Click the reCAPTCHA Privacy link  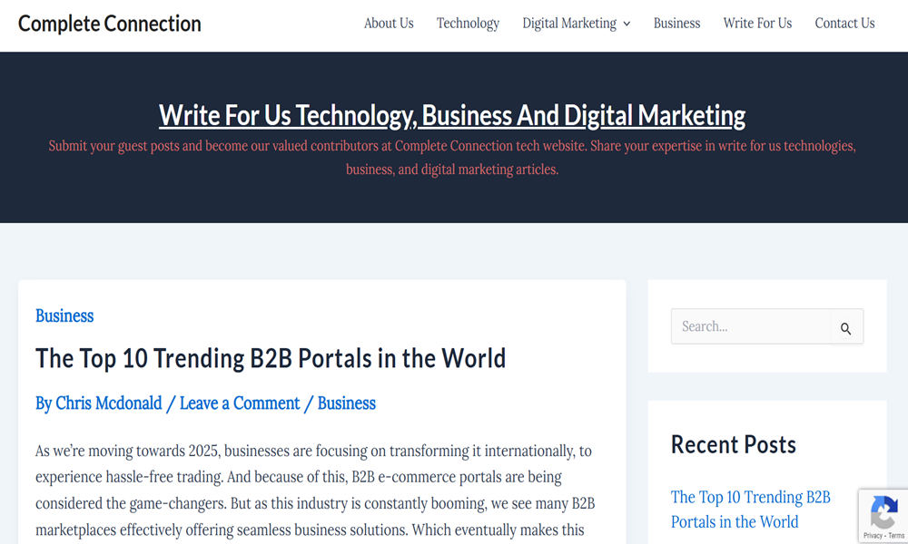click(872, 536)
